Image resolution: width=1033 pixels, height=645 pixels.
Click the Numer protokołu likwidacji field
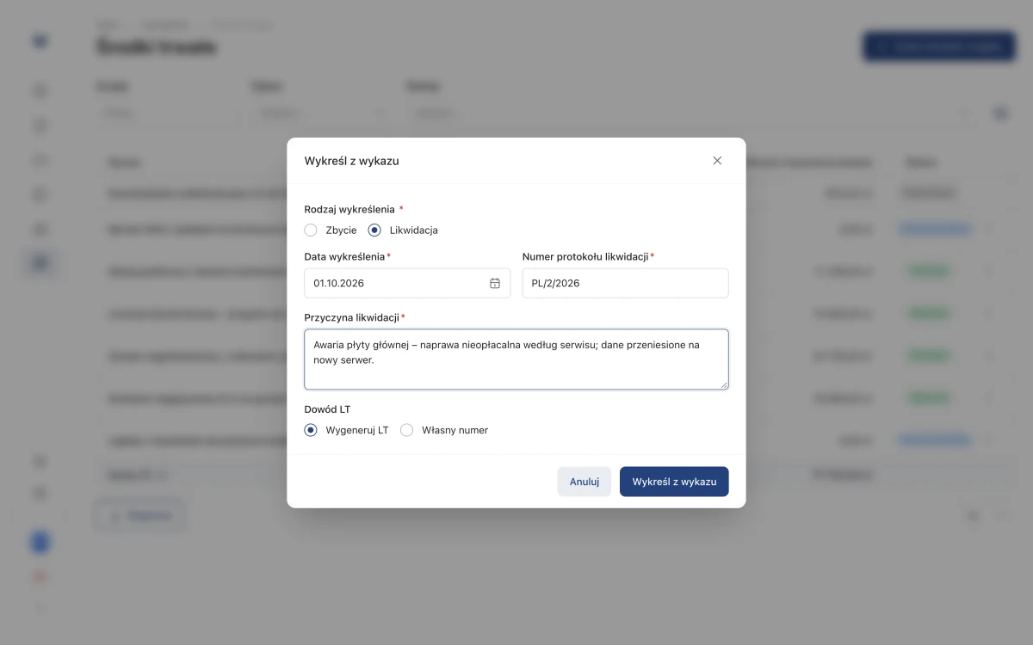[x=625, y=283]
